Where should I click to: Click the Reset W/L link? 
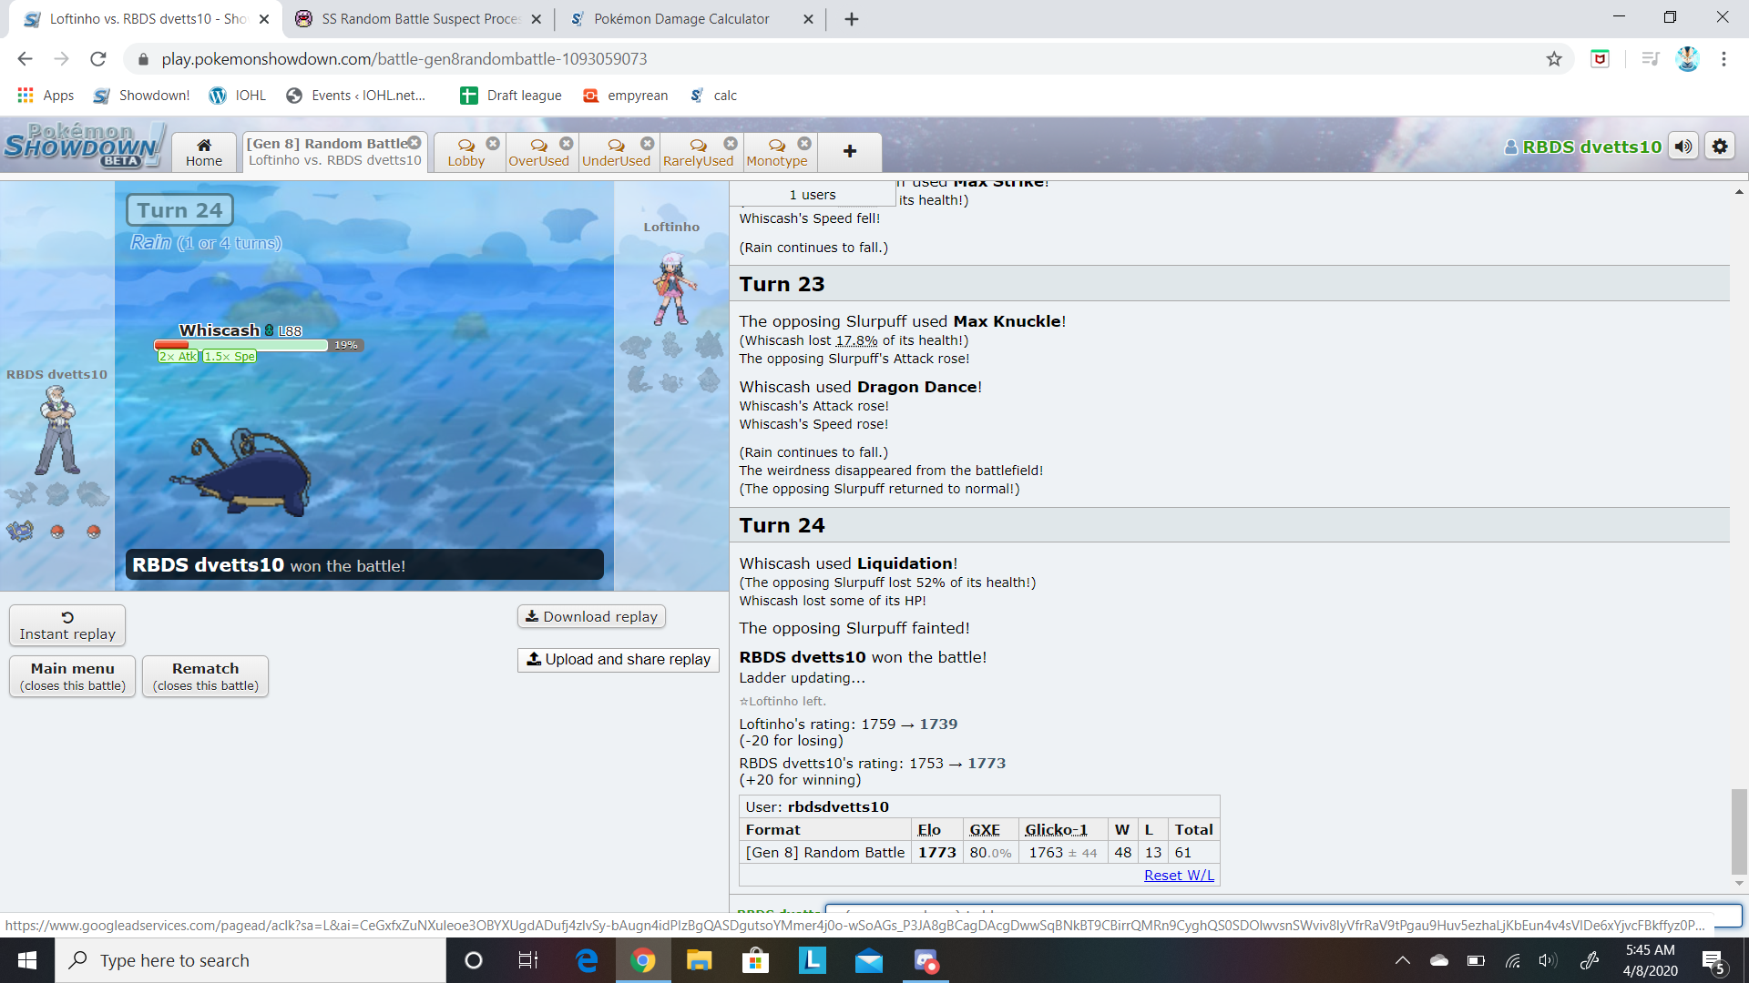pyautogui.click(x=1179, y=875)
